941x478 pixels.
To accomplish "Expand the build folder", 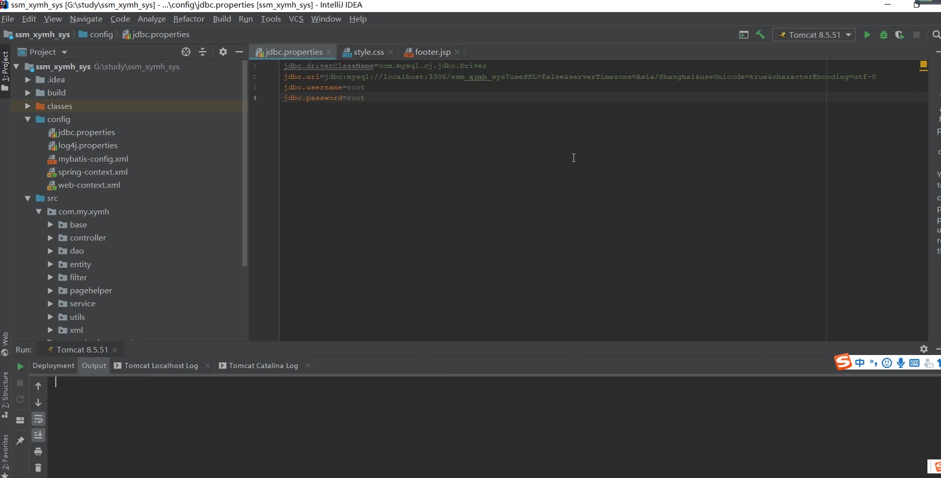I will tap(28, 92).
